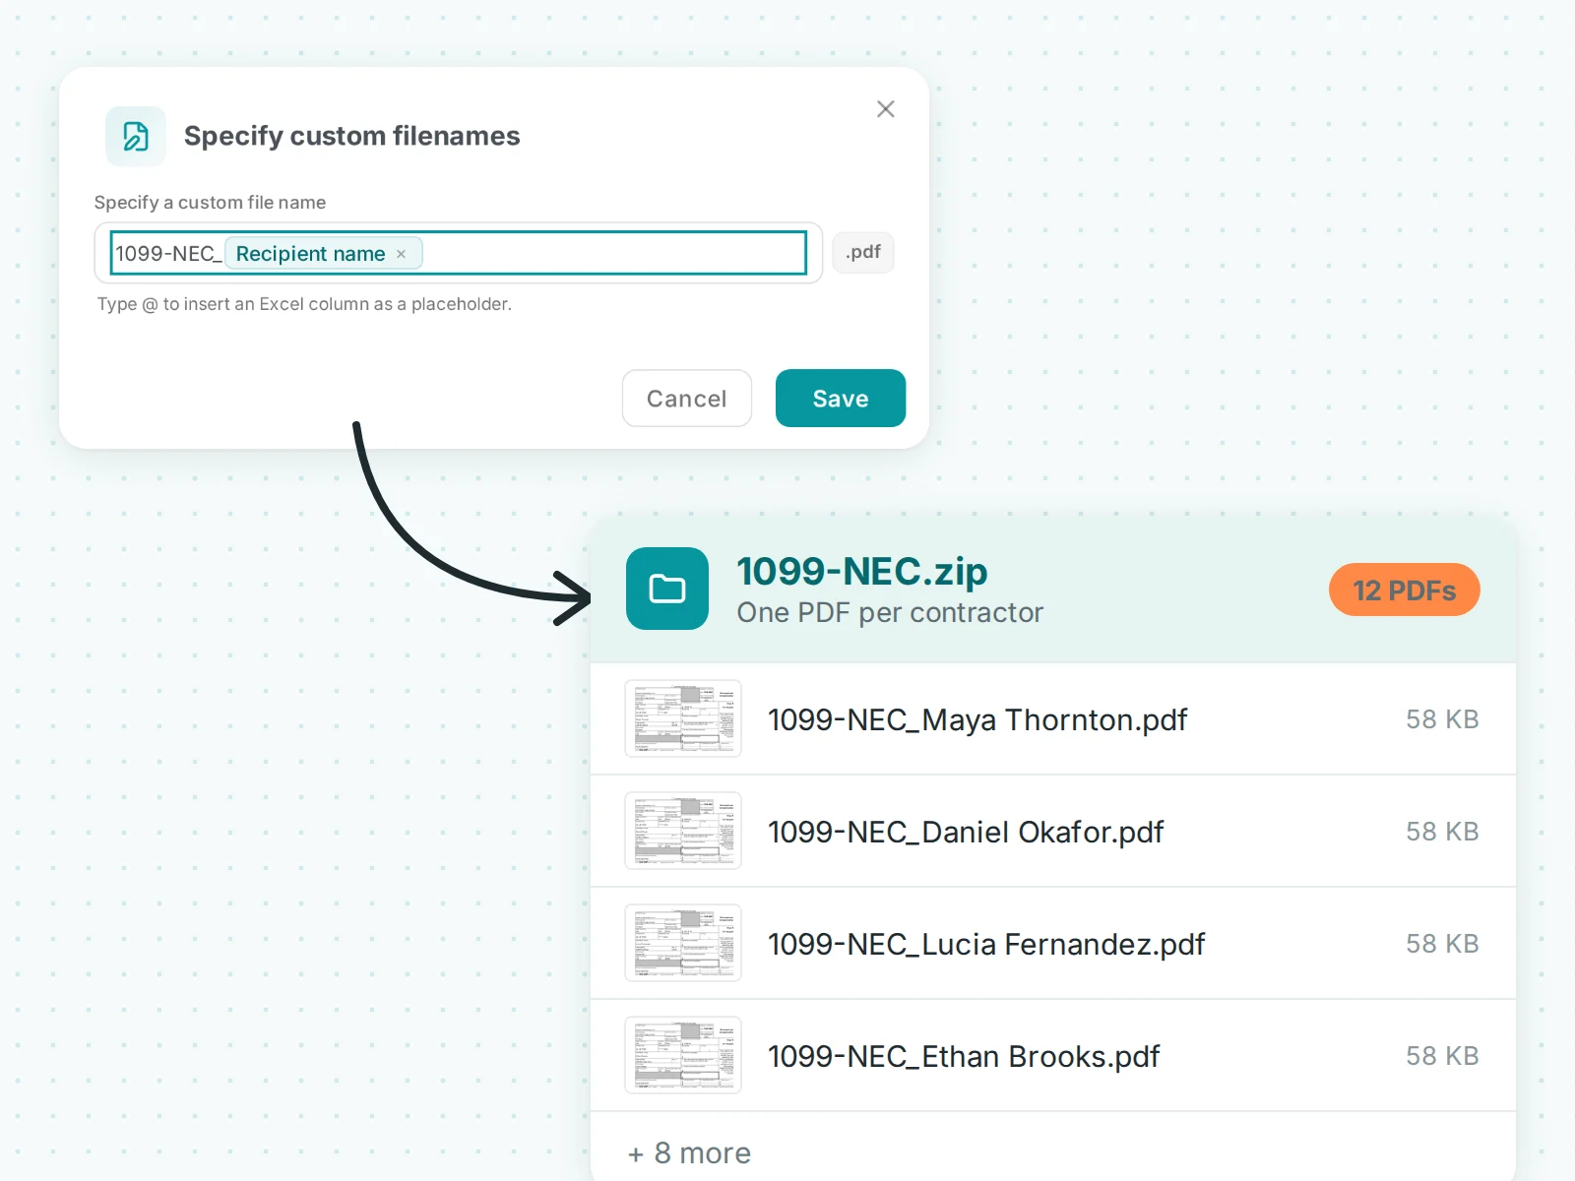Image resolution: width=1575 pixels, height=1181 pixels.
Task: Open the Lucia Fernandez PDF thumbnail
Action: tap(683, 943)
